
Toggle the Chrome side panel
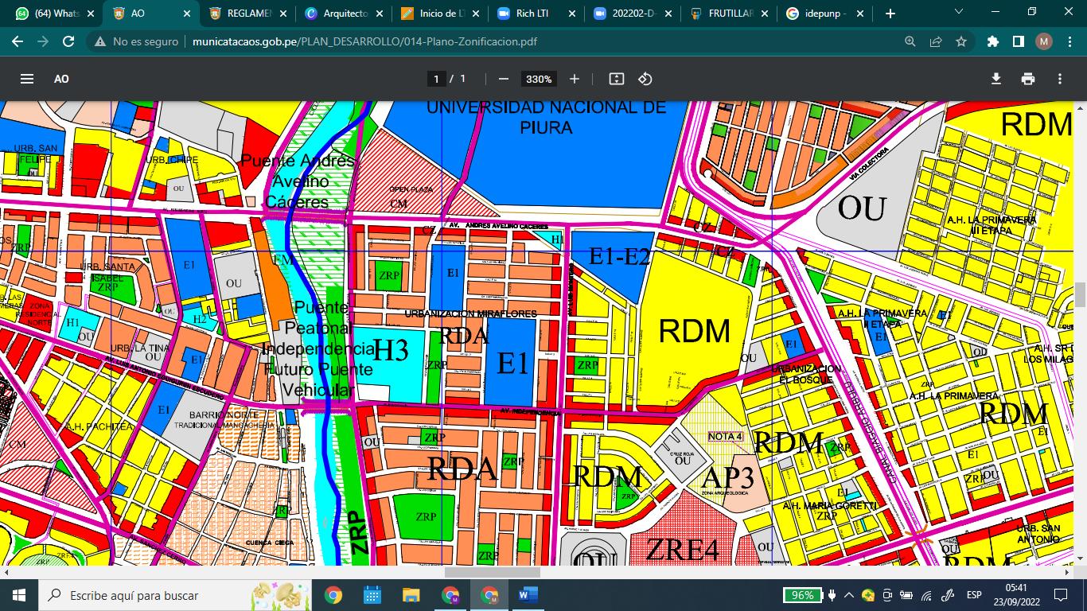(x=1018, y=41)
